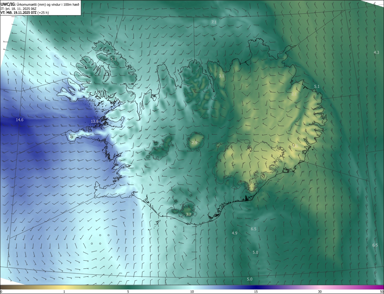Viewport: 384px width, 294px height.
Task: Click the colorbar tick labeled 30
Action: coord(320,292)
